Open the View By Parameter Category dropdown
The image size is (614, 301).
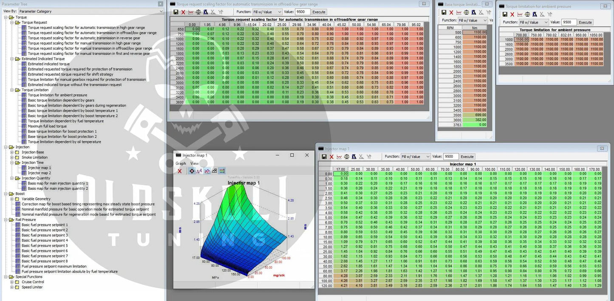(91, 11)
